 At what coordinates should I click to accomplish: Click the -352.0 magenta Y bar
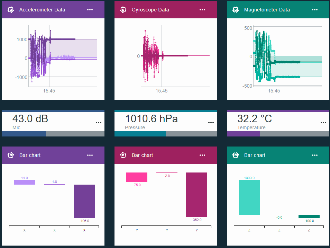coord(196,195)
